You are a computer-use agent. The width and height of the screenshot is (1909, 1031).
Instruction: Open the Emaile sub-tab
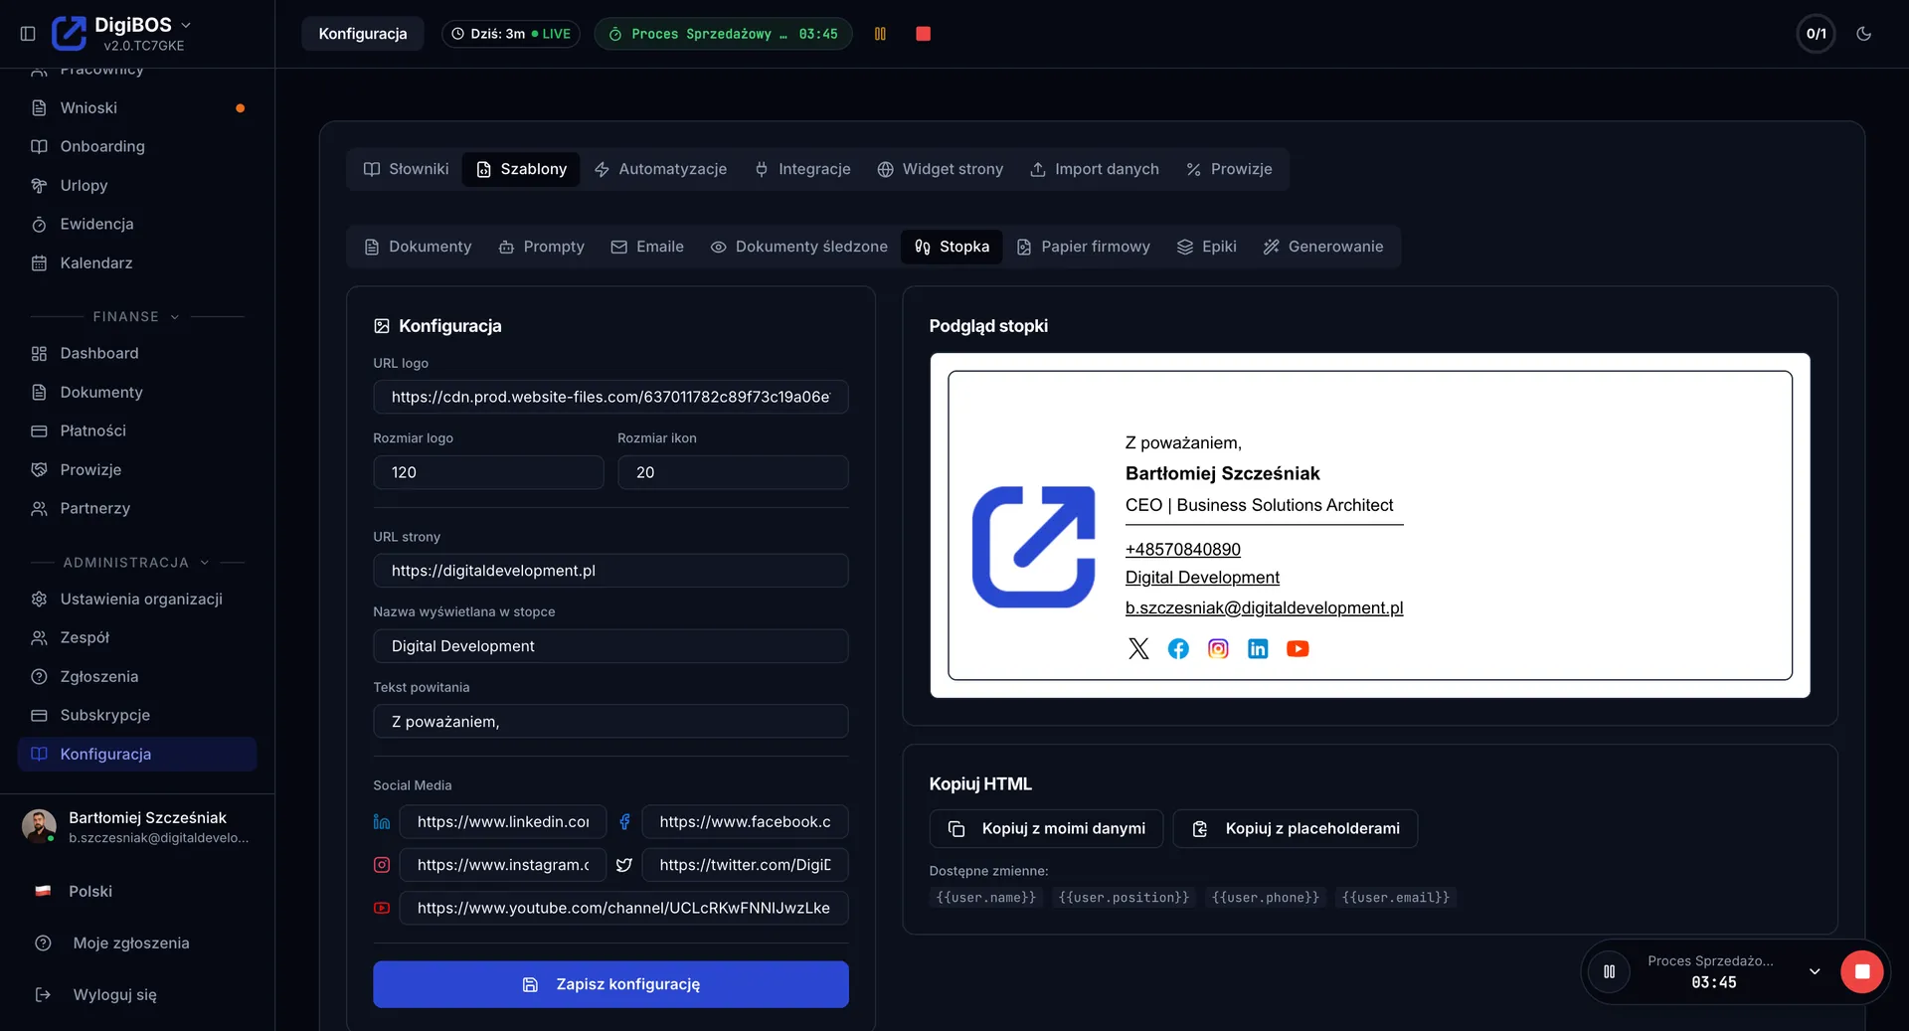647,247
